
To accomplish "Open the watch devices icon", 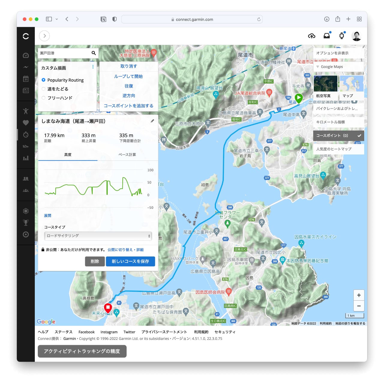I will [x=342, y=36].
